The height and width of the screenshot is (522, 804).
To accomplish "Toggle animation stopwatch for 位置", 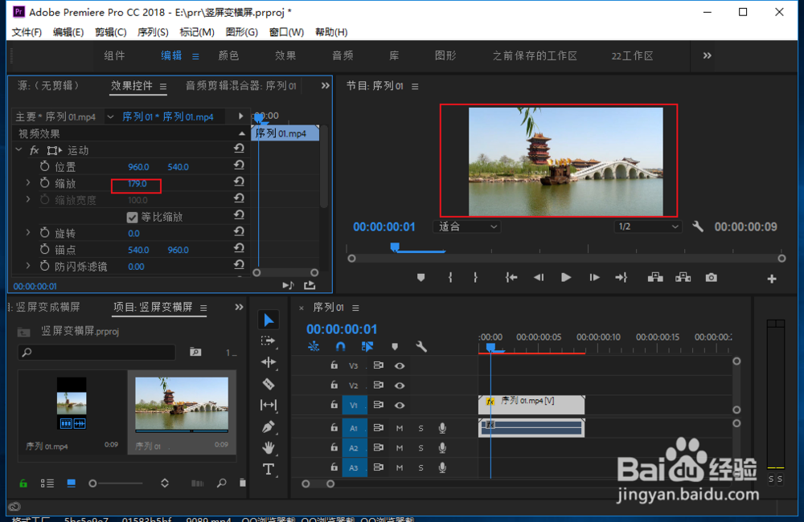I will pyautogui.click(x=44, y=166).
